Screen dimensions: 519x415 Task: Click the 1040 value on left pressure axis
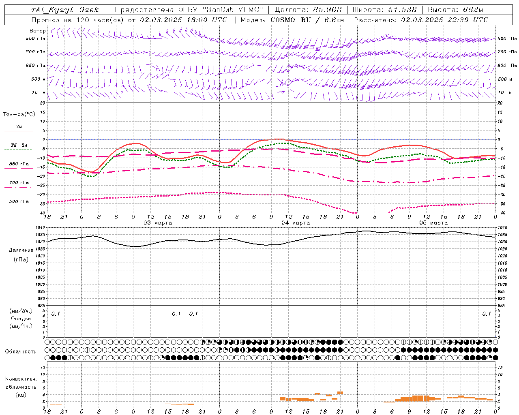coord(41,228)
